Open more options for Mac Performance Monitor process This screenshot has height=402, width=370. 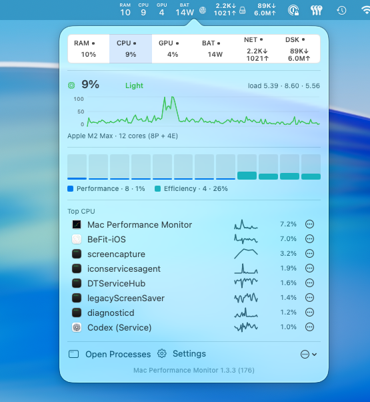(x=309, y=224)
